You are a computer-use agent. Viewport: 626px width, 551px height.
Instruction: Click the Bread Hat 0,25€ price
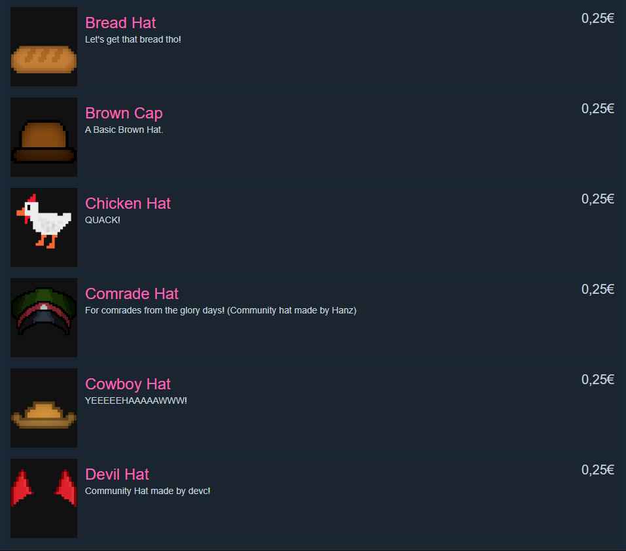coord(598,18)
